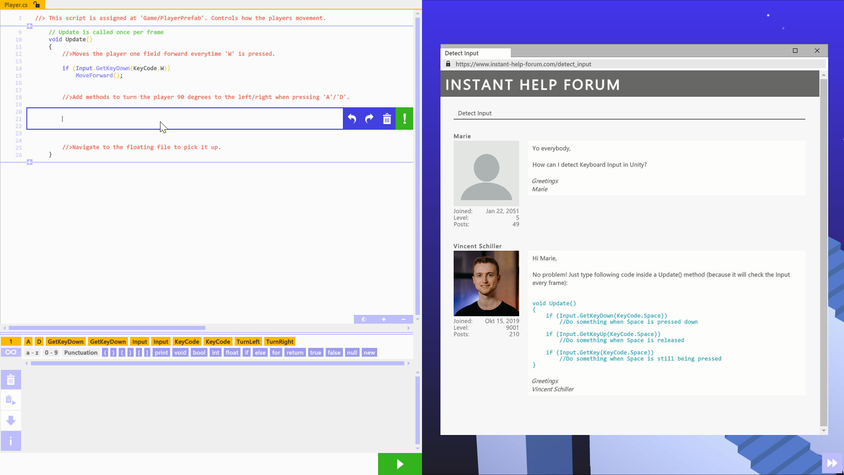844x475 pixels.
Task: Click the large trash icon in left sidebar
Action: click(11, 380)
